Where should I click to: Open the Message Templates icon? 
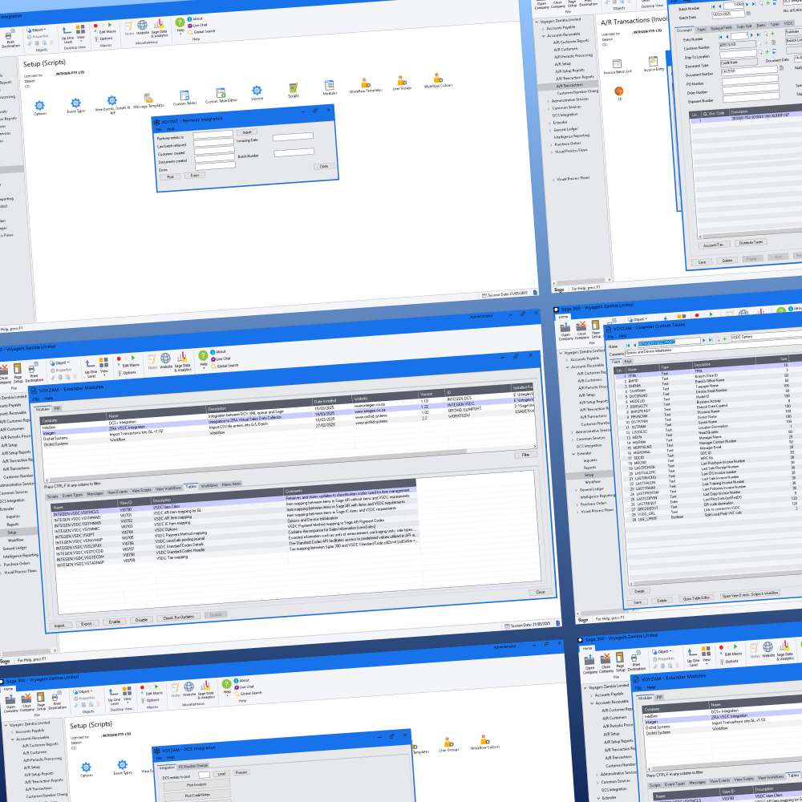[148, 99]
